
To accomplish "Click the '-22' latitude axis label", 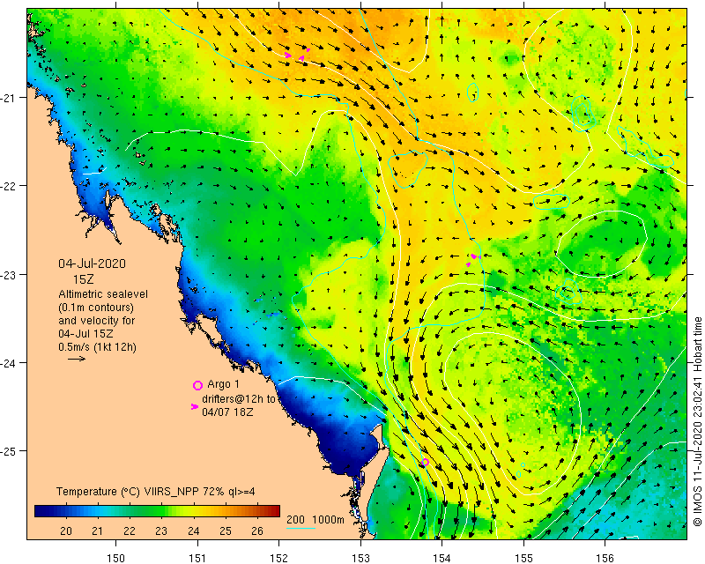I will tap(8, 186).
